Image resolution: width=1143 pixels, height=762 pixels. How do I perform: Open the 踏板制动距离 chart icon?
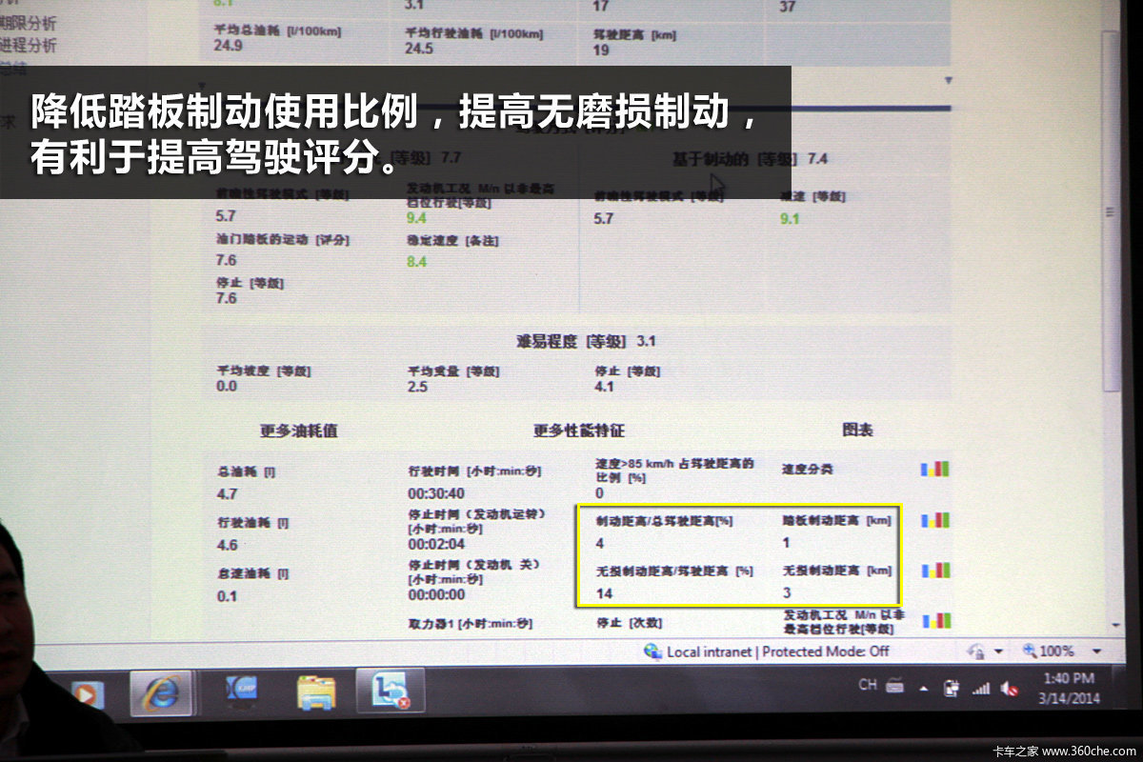(935, 520)
